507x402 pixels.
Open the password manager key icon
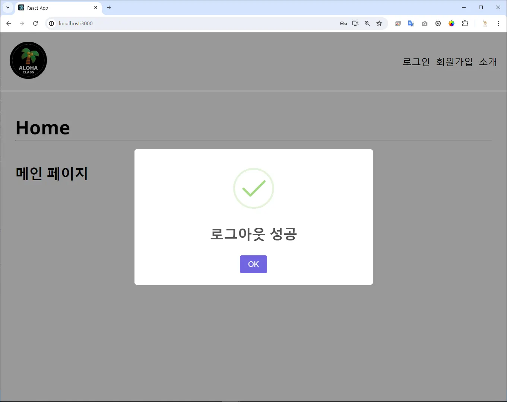343,23
